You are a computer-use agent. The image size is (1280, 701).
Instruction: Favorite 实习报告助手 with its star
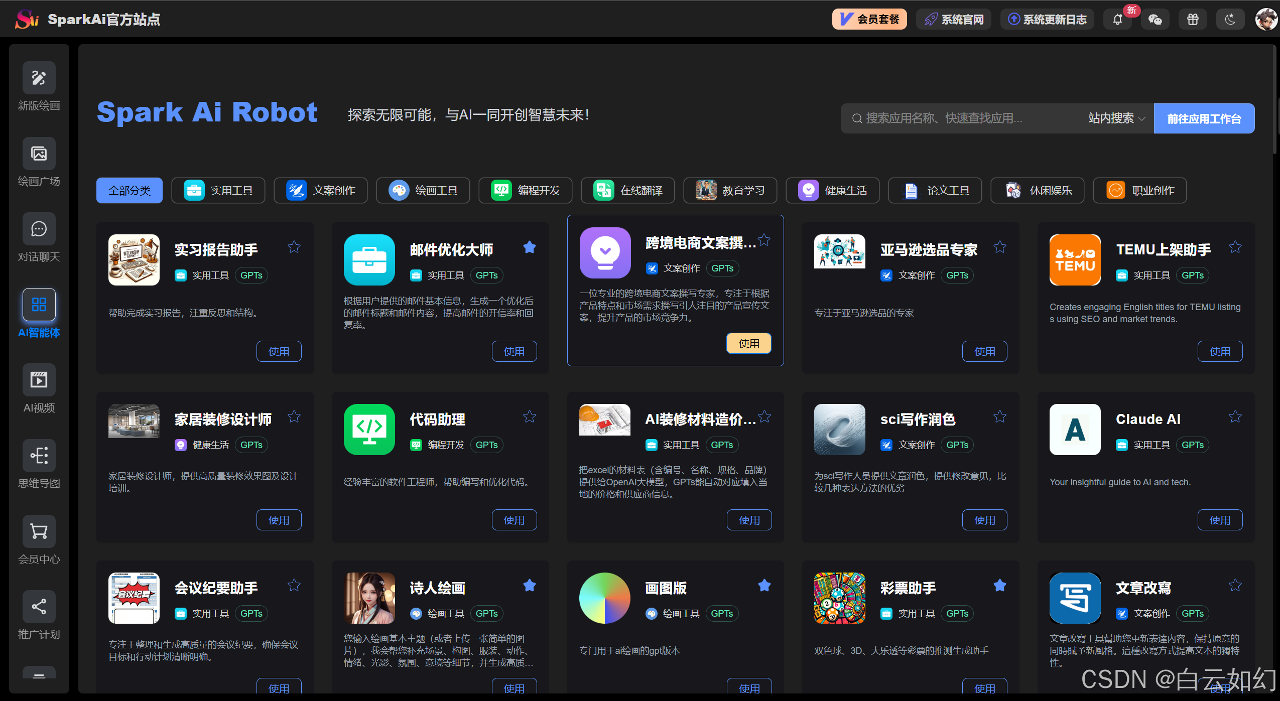pyautogui.click(x=294, y=247)
